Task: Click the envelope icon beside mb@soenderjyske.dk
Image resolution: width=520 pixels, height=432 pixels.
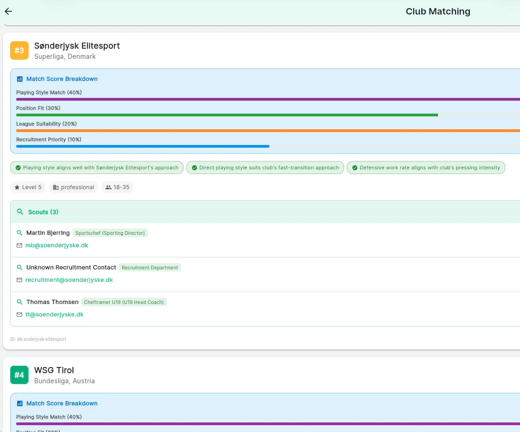Action: tap(20, 245)
